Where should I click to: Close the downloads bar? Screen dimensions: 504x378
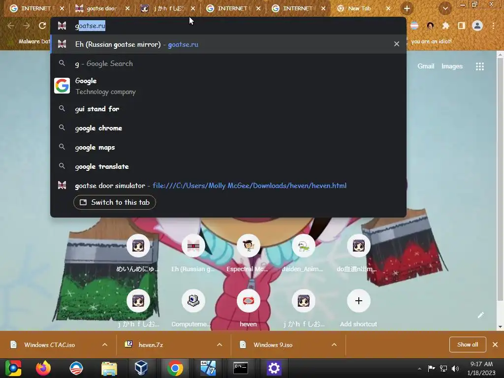495,345
